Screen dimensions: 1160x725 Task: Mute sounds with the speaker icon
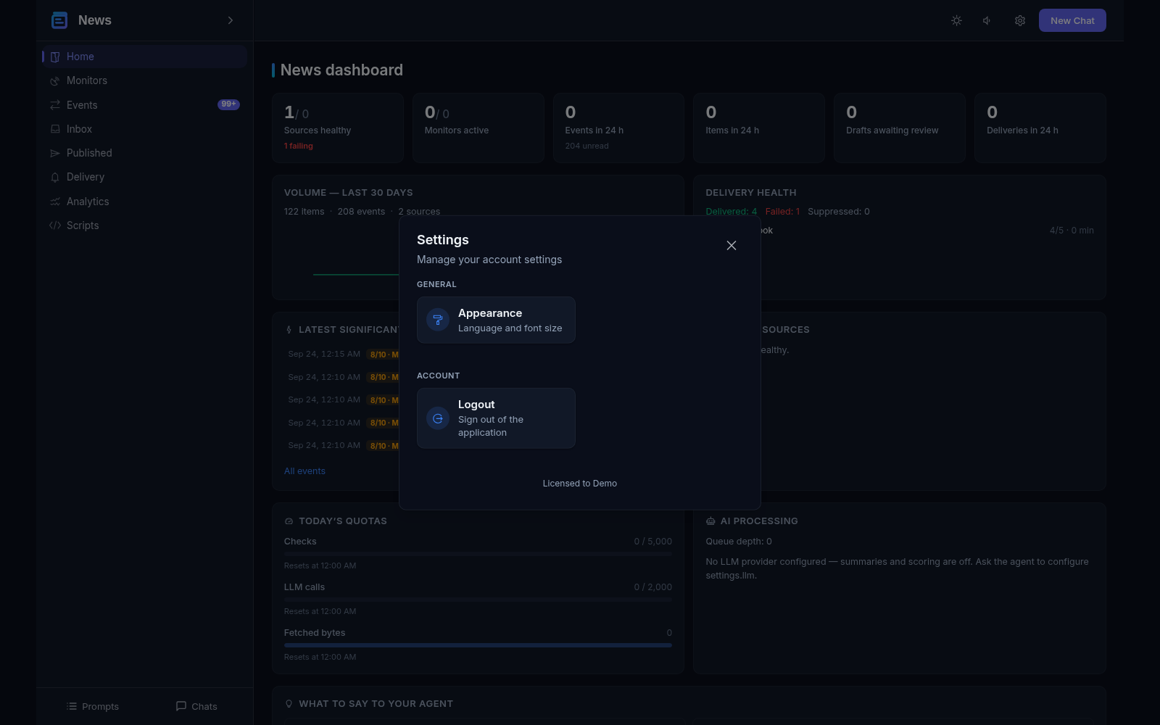click(987, 20)
